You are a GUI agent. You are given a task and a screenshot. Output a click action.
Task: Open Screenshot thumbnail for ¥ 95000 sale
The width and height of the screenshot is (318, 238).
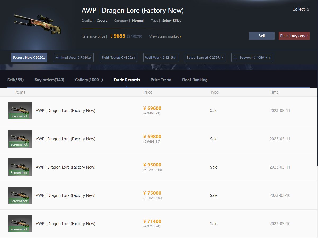pyautogui.click(x=20, y=167)
